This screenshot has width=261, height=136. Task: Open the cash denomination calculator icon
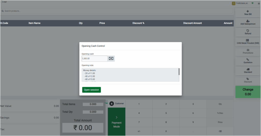111,59
